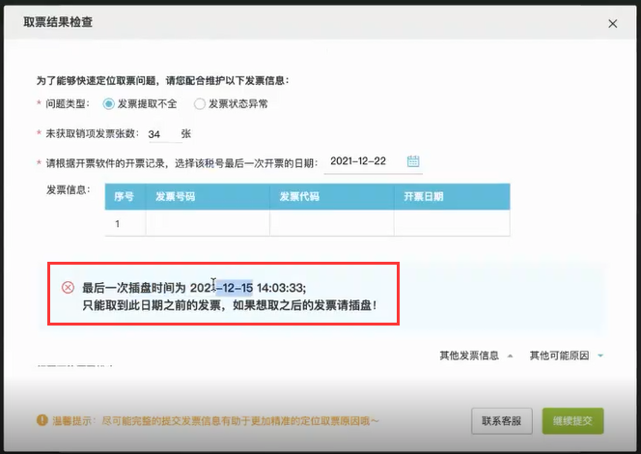This screenshot has height=454, width=641.
Task: Click row number 1 in the invoice table
Action: 118,224
